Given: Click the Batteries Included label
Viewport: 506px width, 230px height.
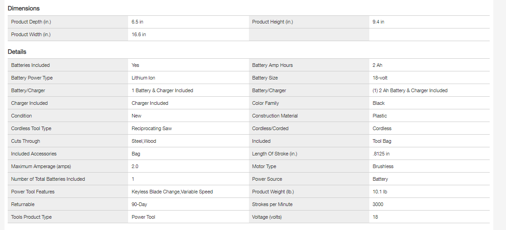Looking at the screenshot, I should point(30,65).
